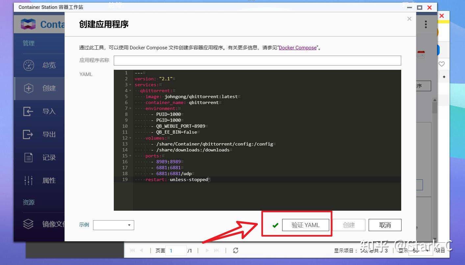Toggle the heart favorite icon
This screenshot has height=265, width=465.
442,64
